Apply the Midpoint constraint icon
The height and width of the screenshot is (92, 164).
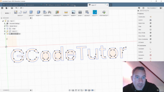[150, 59]
